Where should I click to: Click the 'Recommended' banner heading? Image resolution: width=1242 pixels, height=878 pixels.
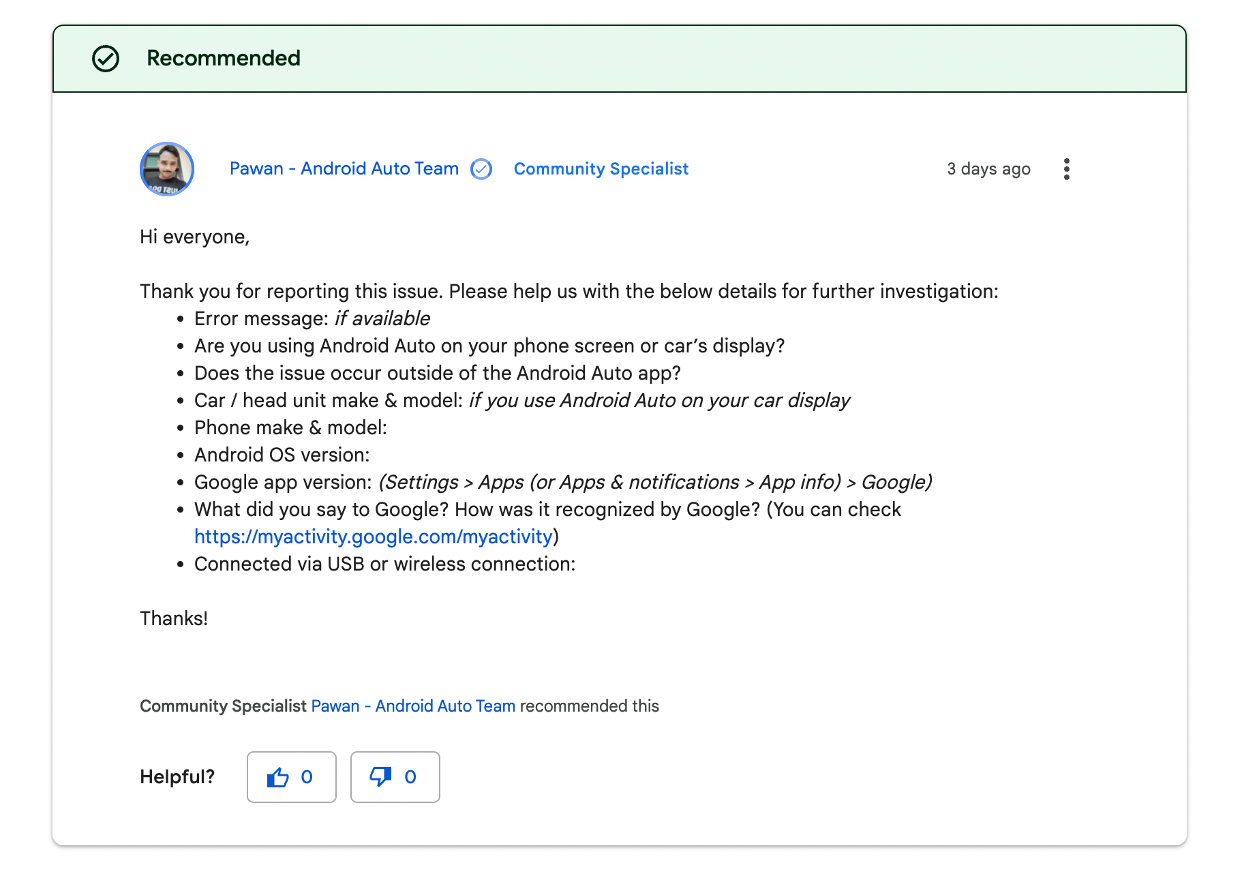click(x=224, y=58)
